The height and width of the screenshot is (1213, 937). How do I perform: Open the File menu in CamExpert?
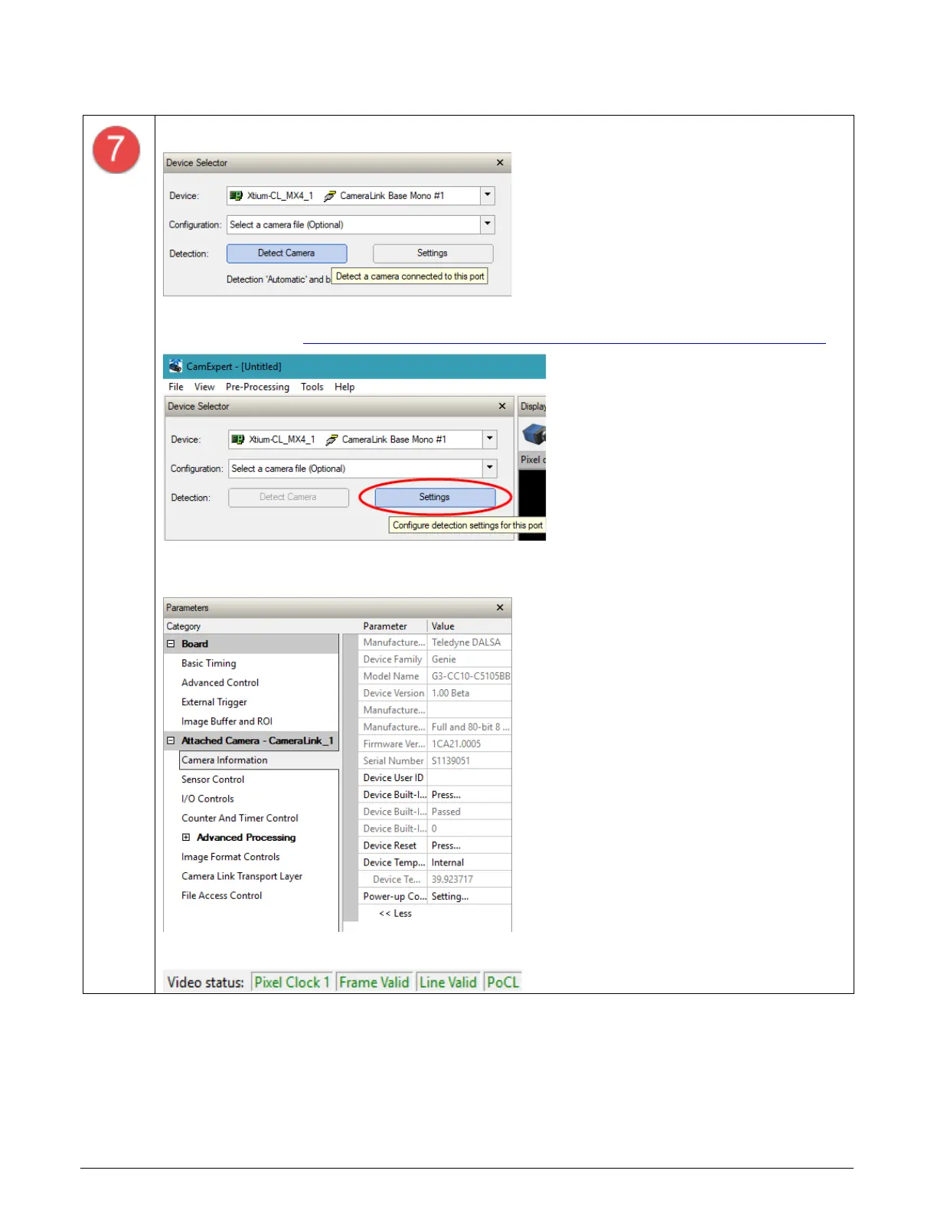[x=176, y=387]
